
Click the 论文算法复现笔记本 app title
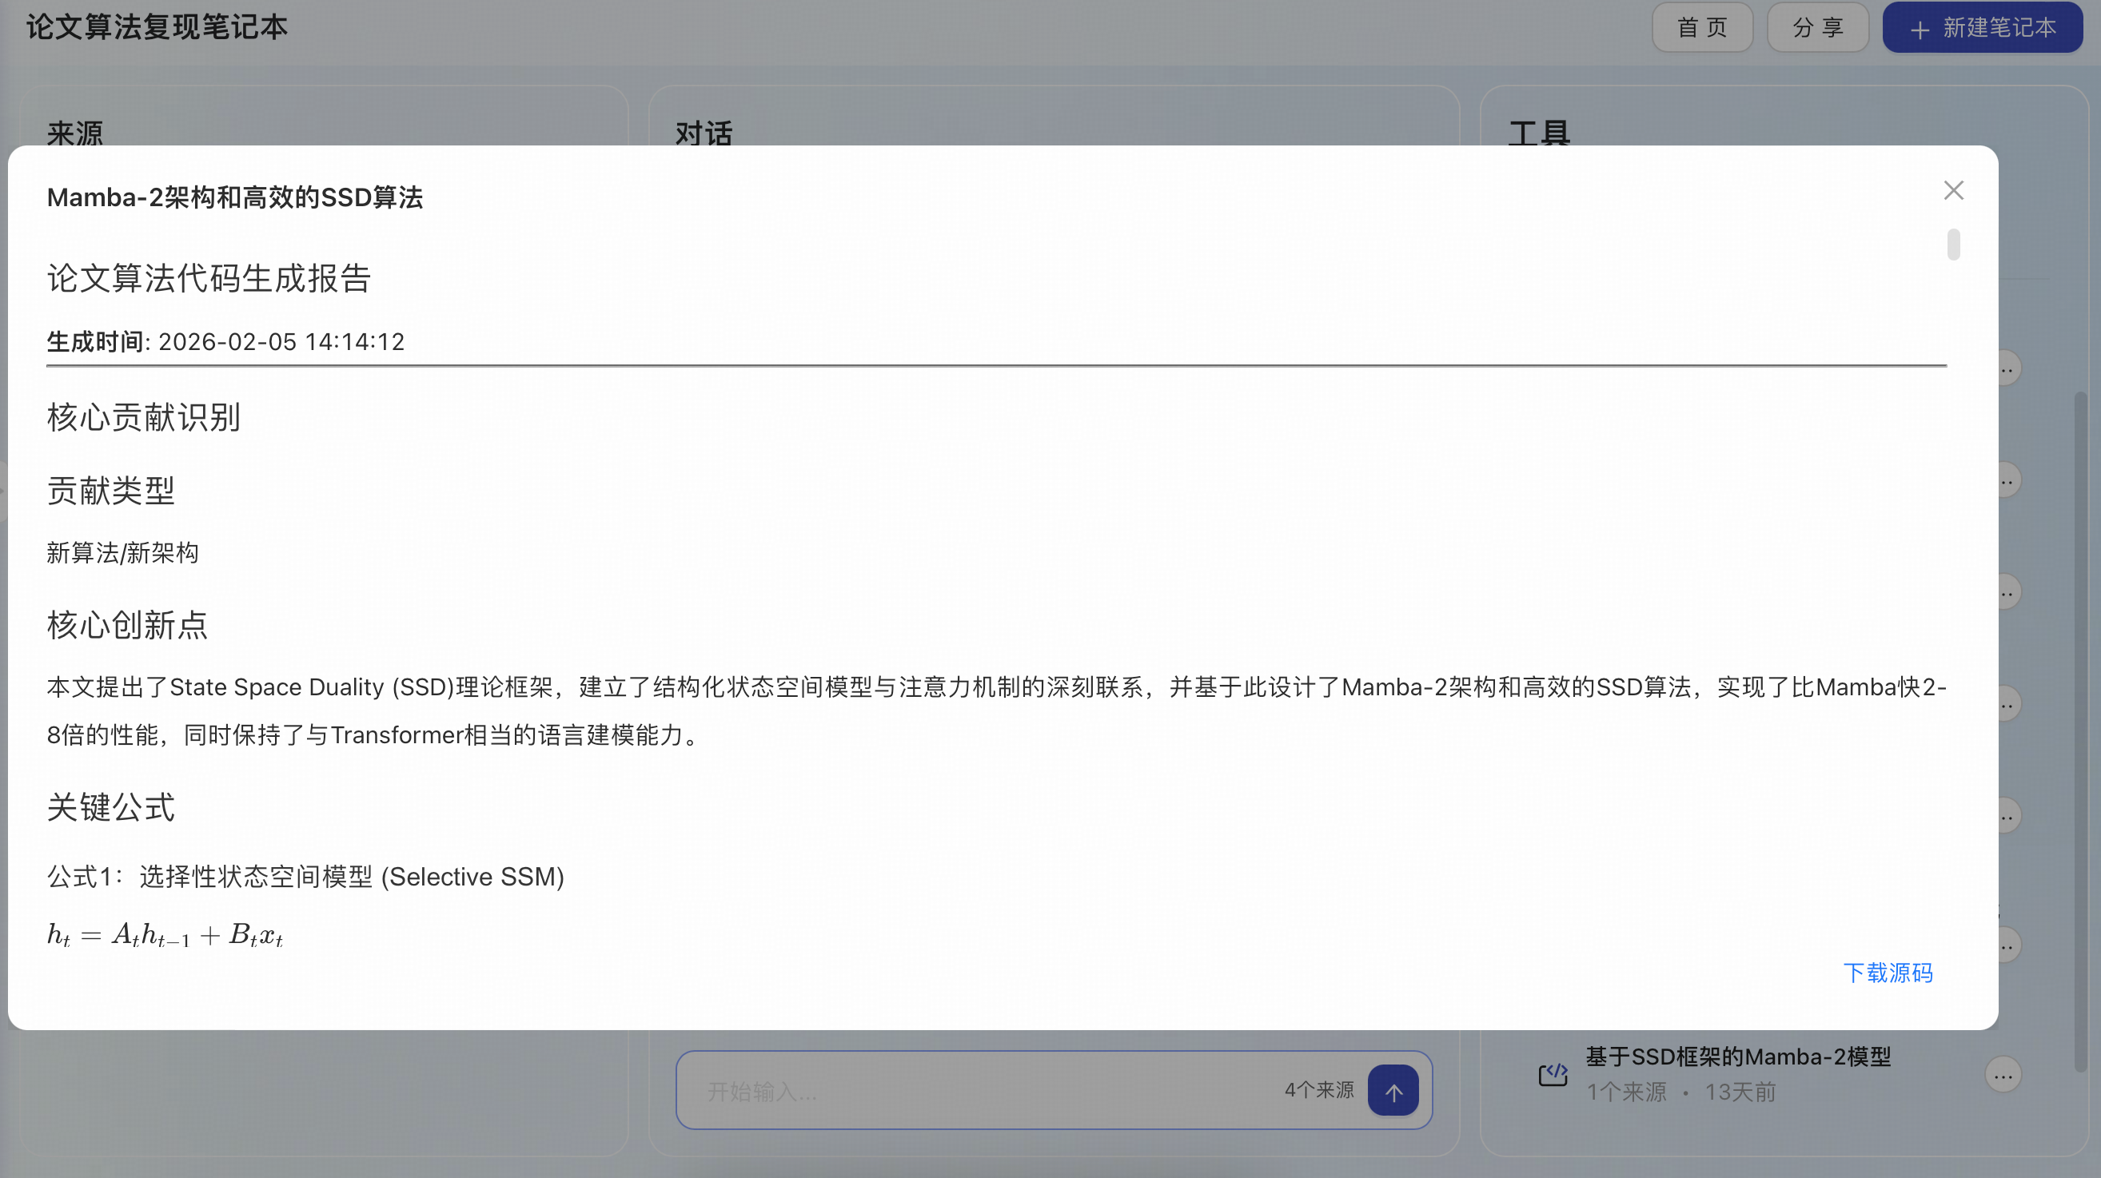coord(157,28)
